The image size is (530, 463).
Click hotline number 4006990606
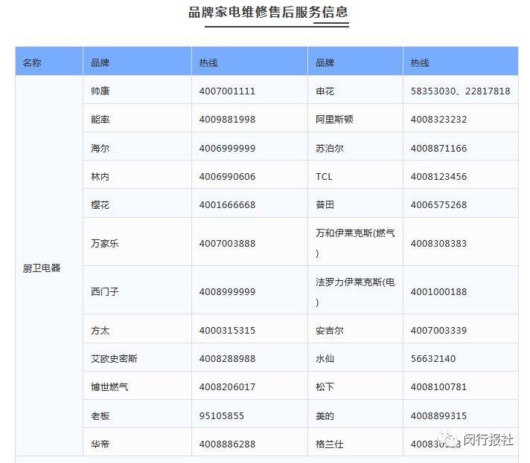click(x=227, y=176)
